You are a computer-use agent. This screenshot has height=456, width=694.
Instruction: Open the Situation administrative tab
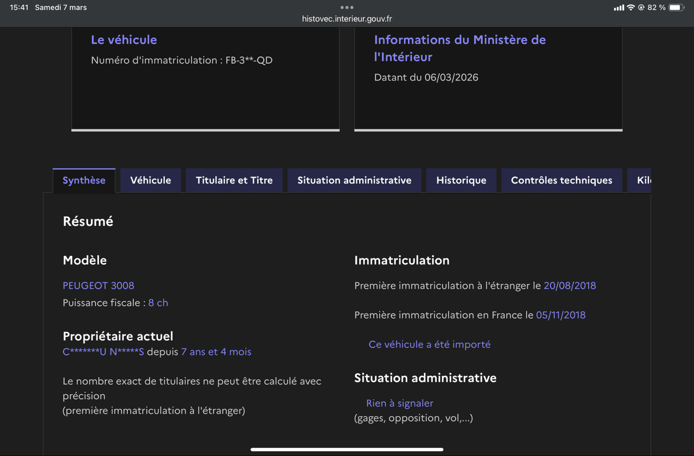(355, 181)
